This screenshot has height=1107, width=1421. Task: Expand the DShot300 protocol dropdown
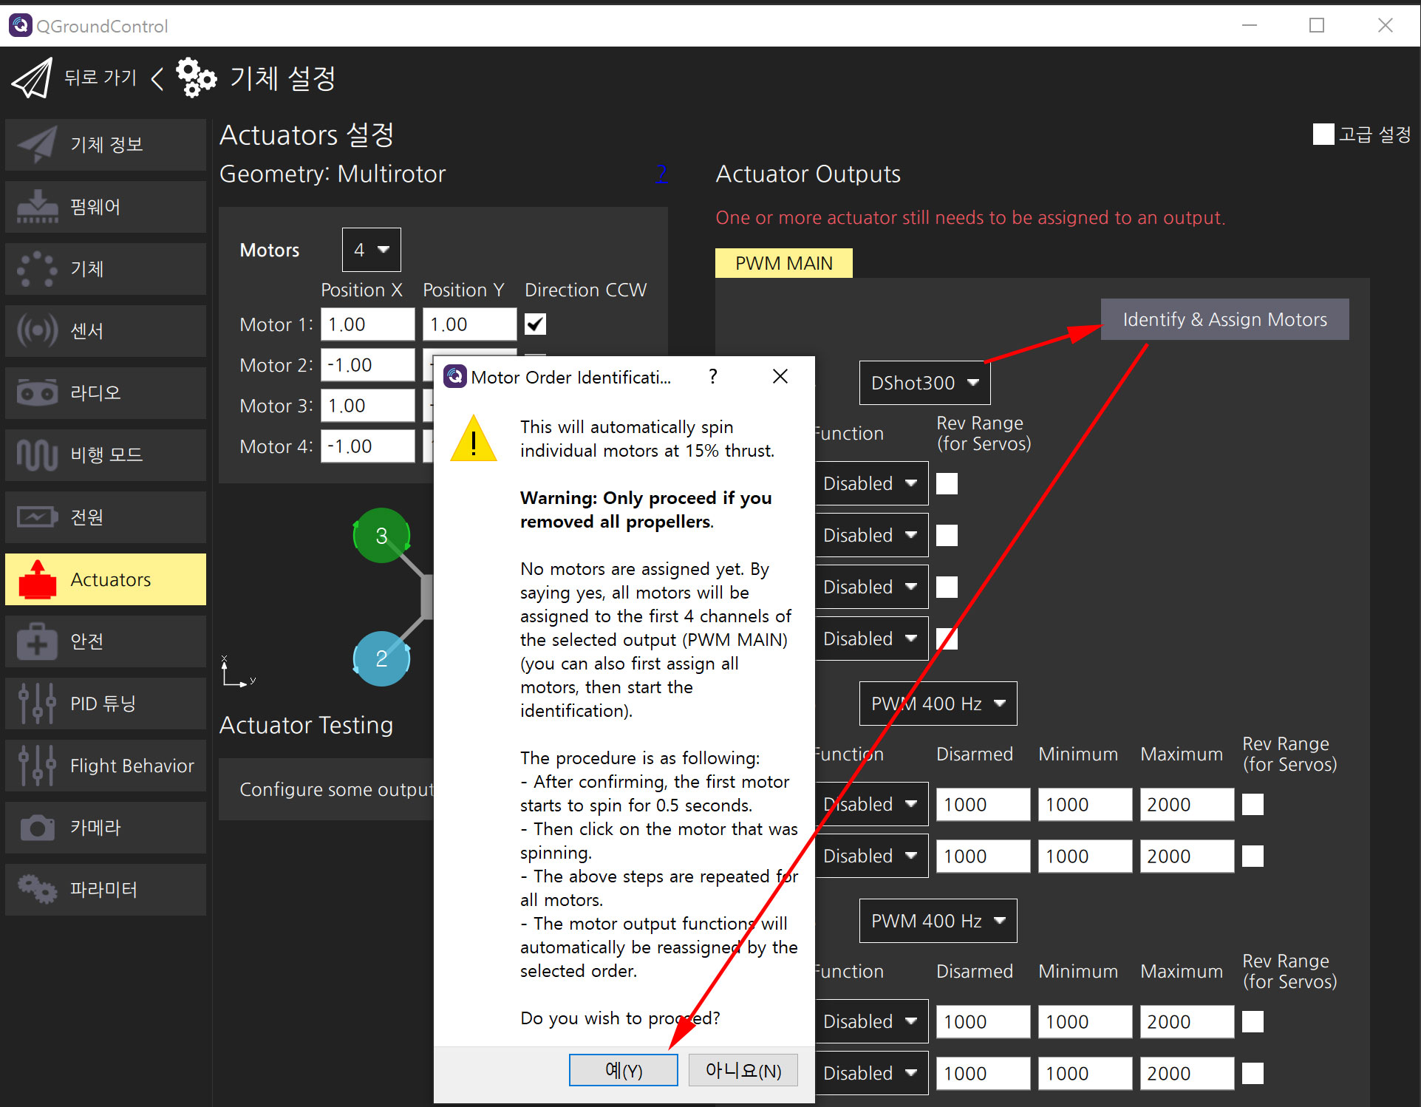click(x=924, y=383)
